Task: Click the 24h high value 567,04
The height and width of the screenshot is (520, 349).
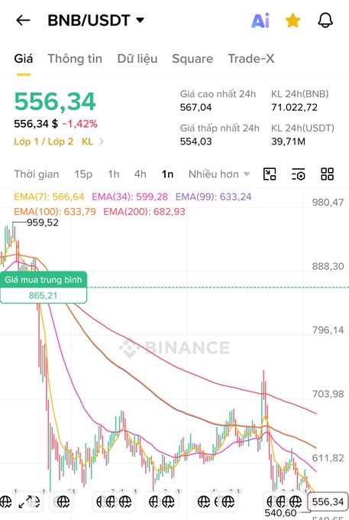Action: (196, 108)
